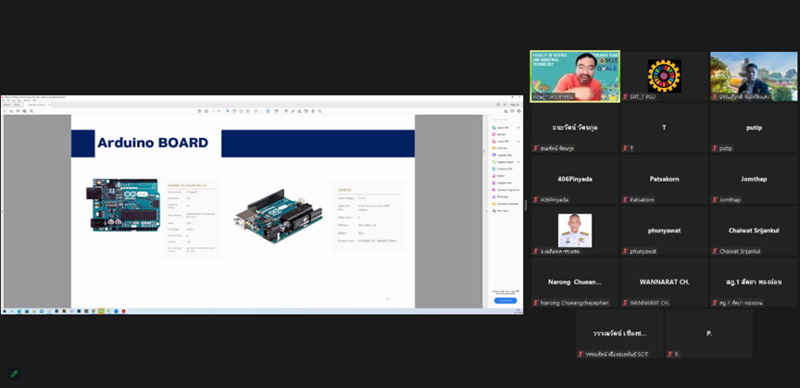Open Comment tool in right pane
The height and width of the screenshot is (388, 800).
[501, 148]
